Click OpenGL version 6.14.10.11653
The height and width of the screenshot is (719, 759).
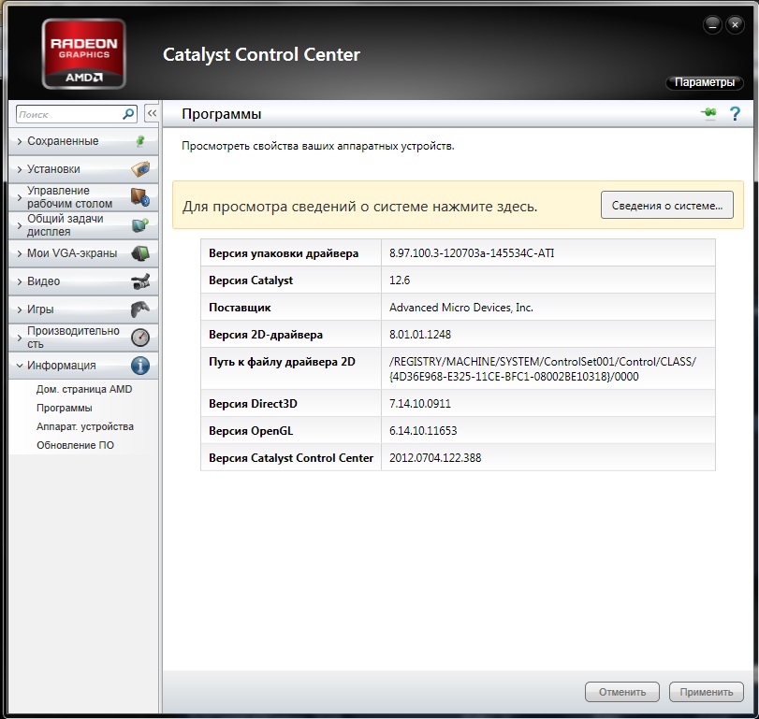pos(423,431)
